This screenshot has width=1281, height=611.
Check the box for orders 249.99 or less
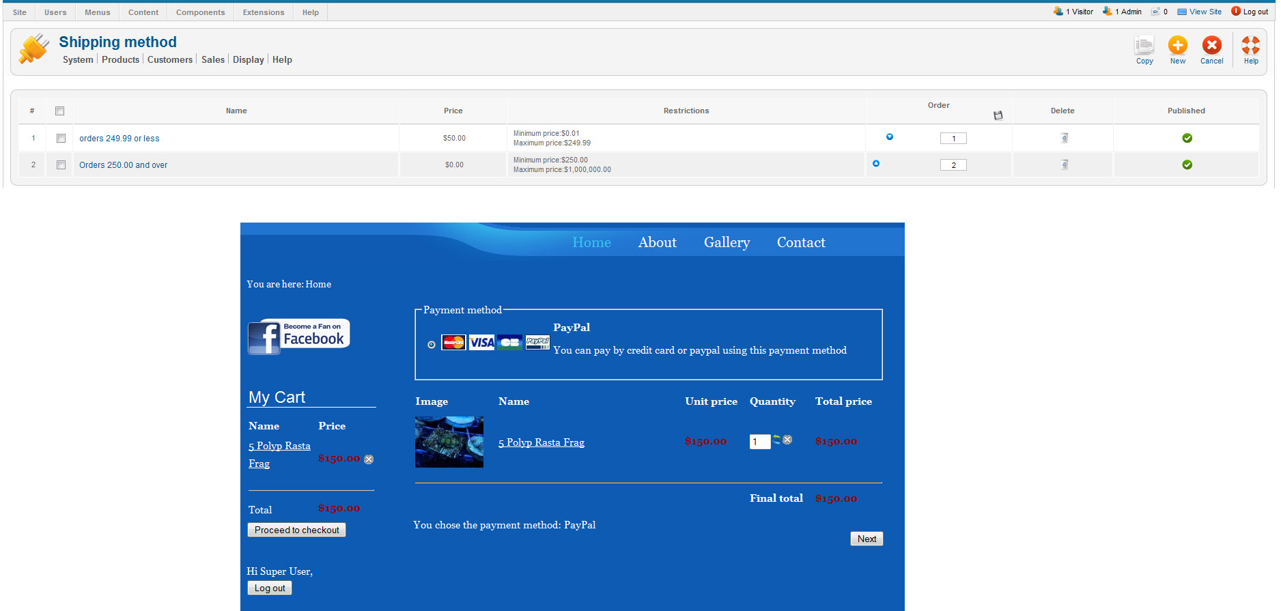point(61,138)
